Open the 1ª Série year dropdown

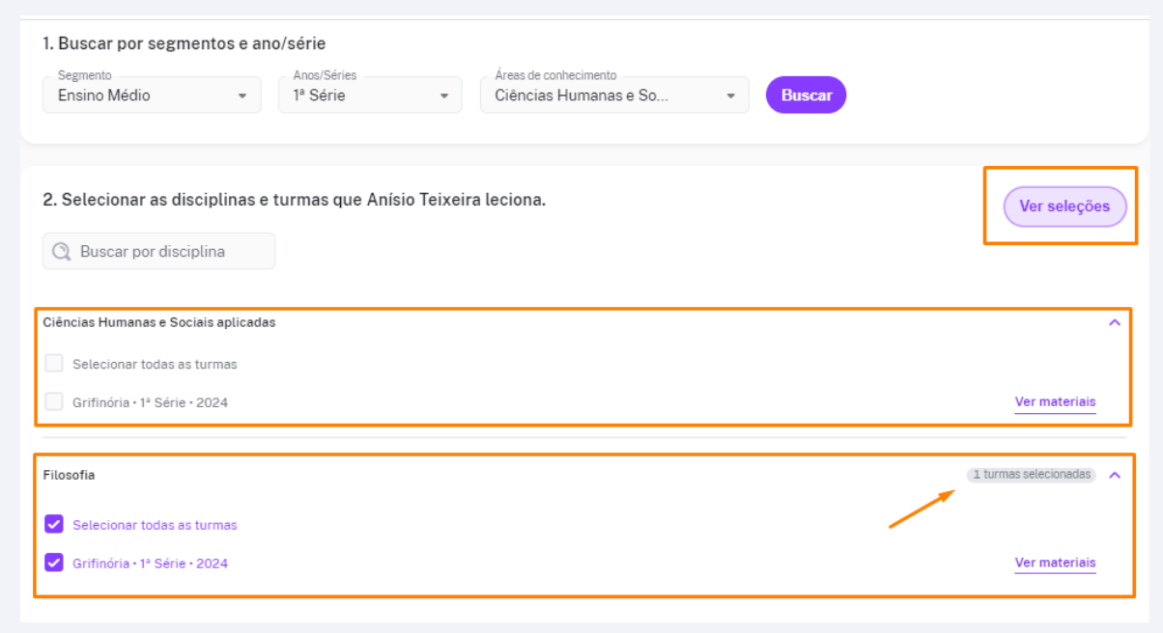370,95
